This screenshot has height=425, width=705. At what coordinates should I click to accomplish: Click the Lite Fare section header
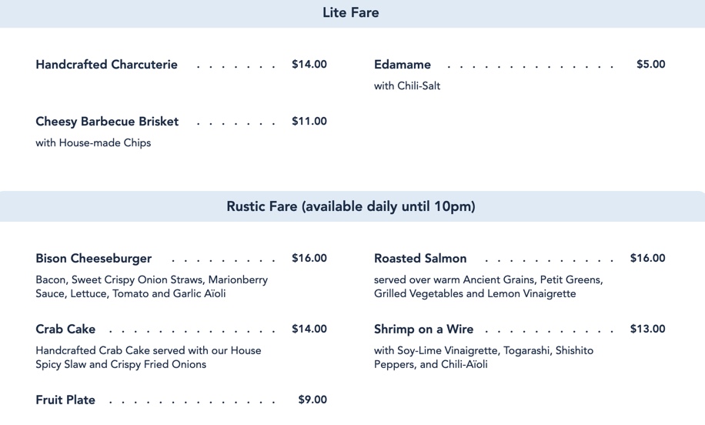(351, 13)
